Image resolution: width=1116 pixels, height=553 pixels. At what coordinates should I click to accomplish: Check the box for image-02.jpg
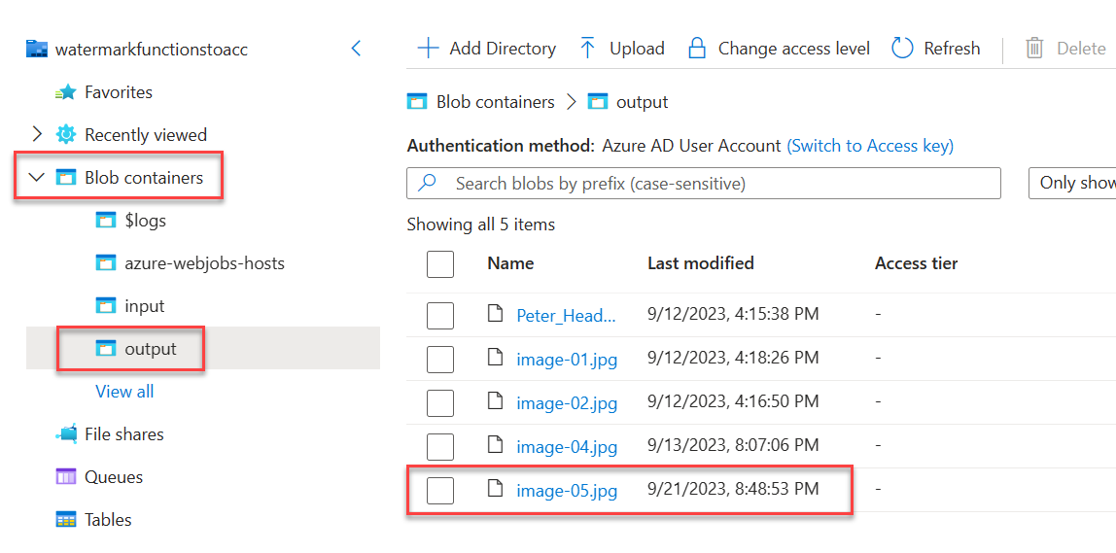point(440,402)
